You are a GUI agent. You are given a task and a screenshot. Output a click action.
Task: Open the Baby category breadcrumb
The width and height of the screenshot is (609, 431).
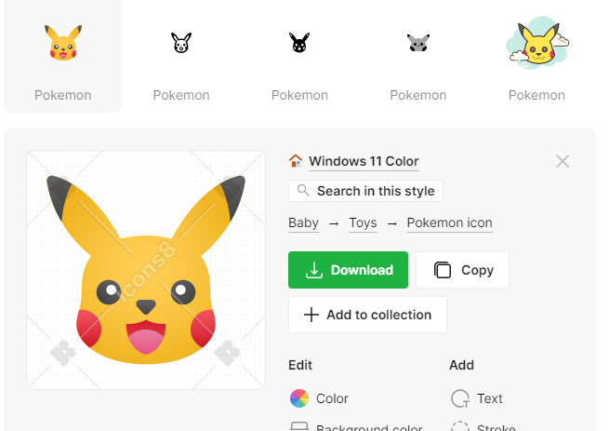pyautogui.click(x=303, y=222)
